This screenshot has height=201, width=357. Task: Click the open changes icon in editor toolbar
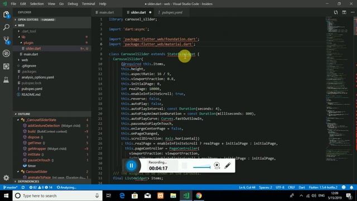click(336, 12)
